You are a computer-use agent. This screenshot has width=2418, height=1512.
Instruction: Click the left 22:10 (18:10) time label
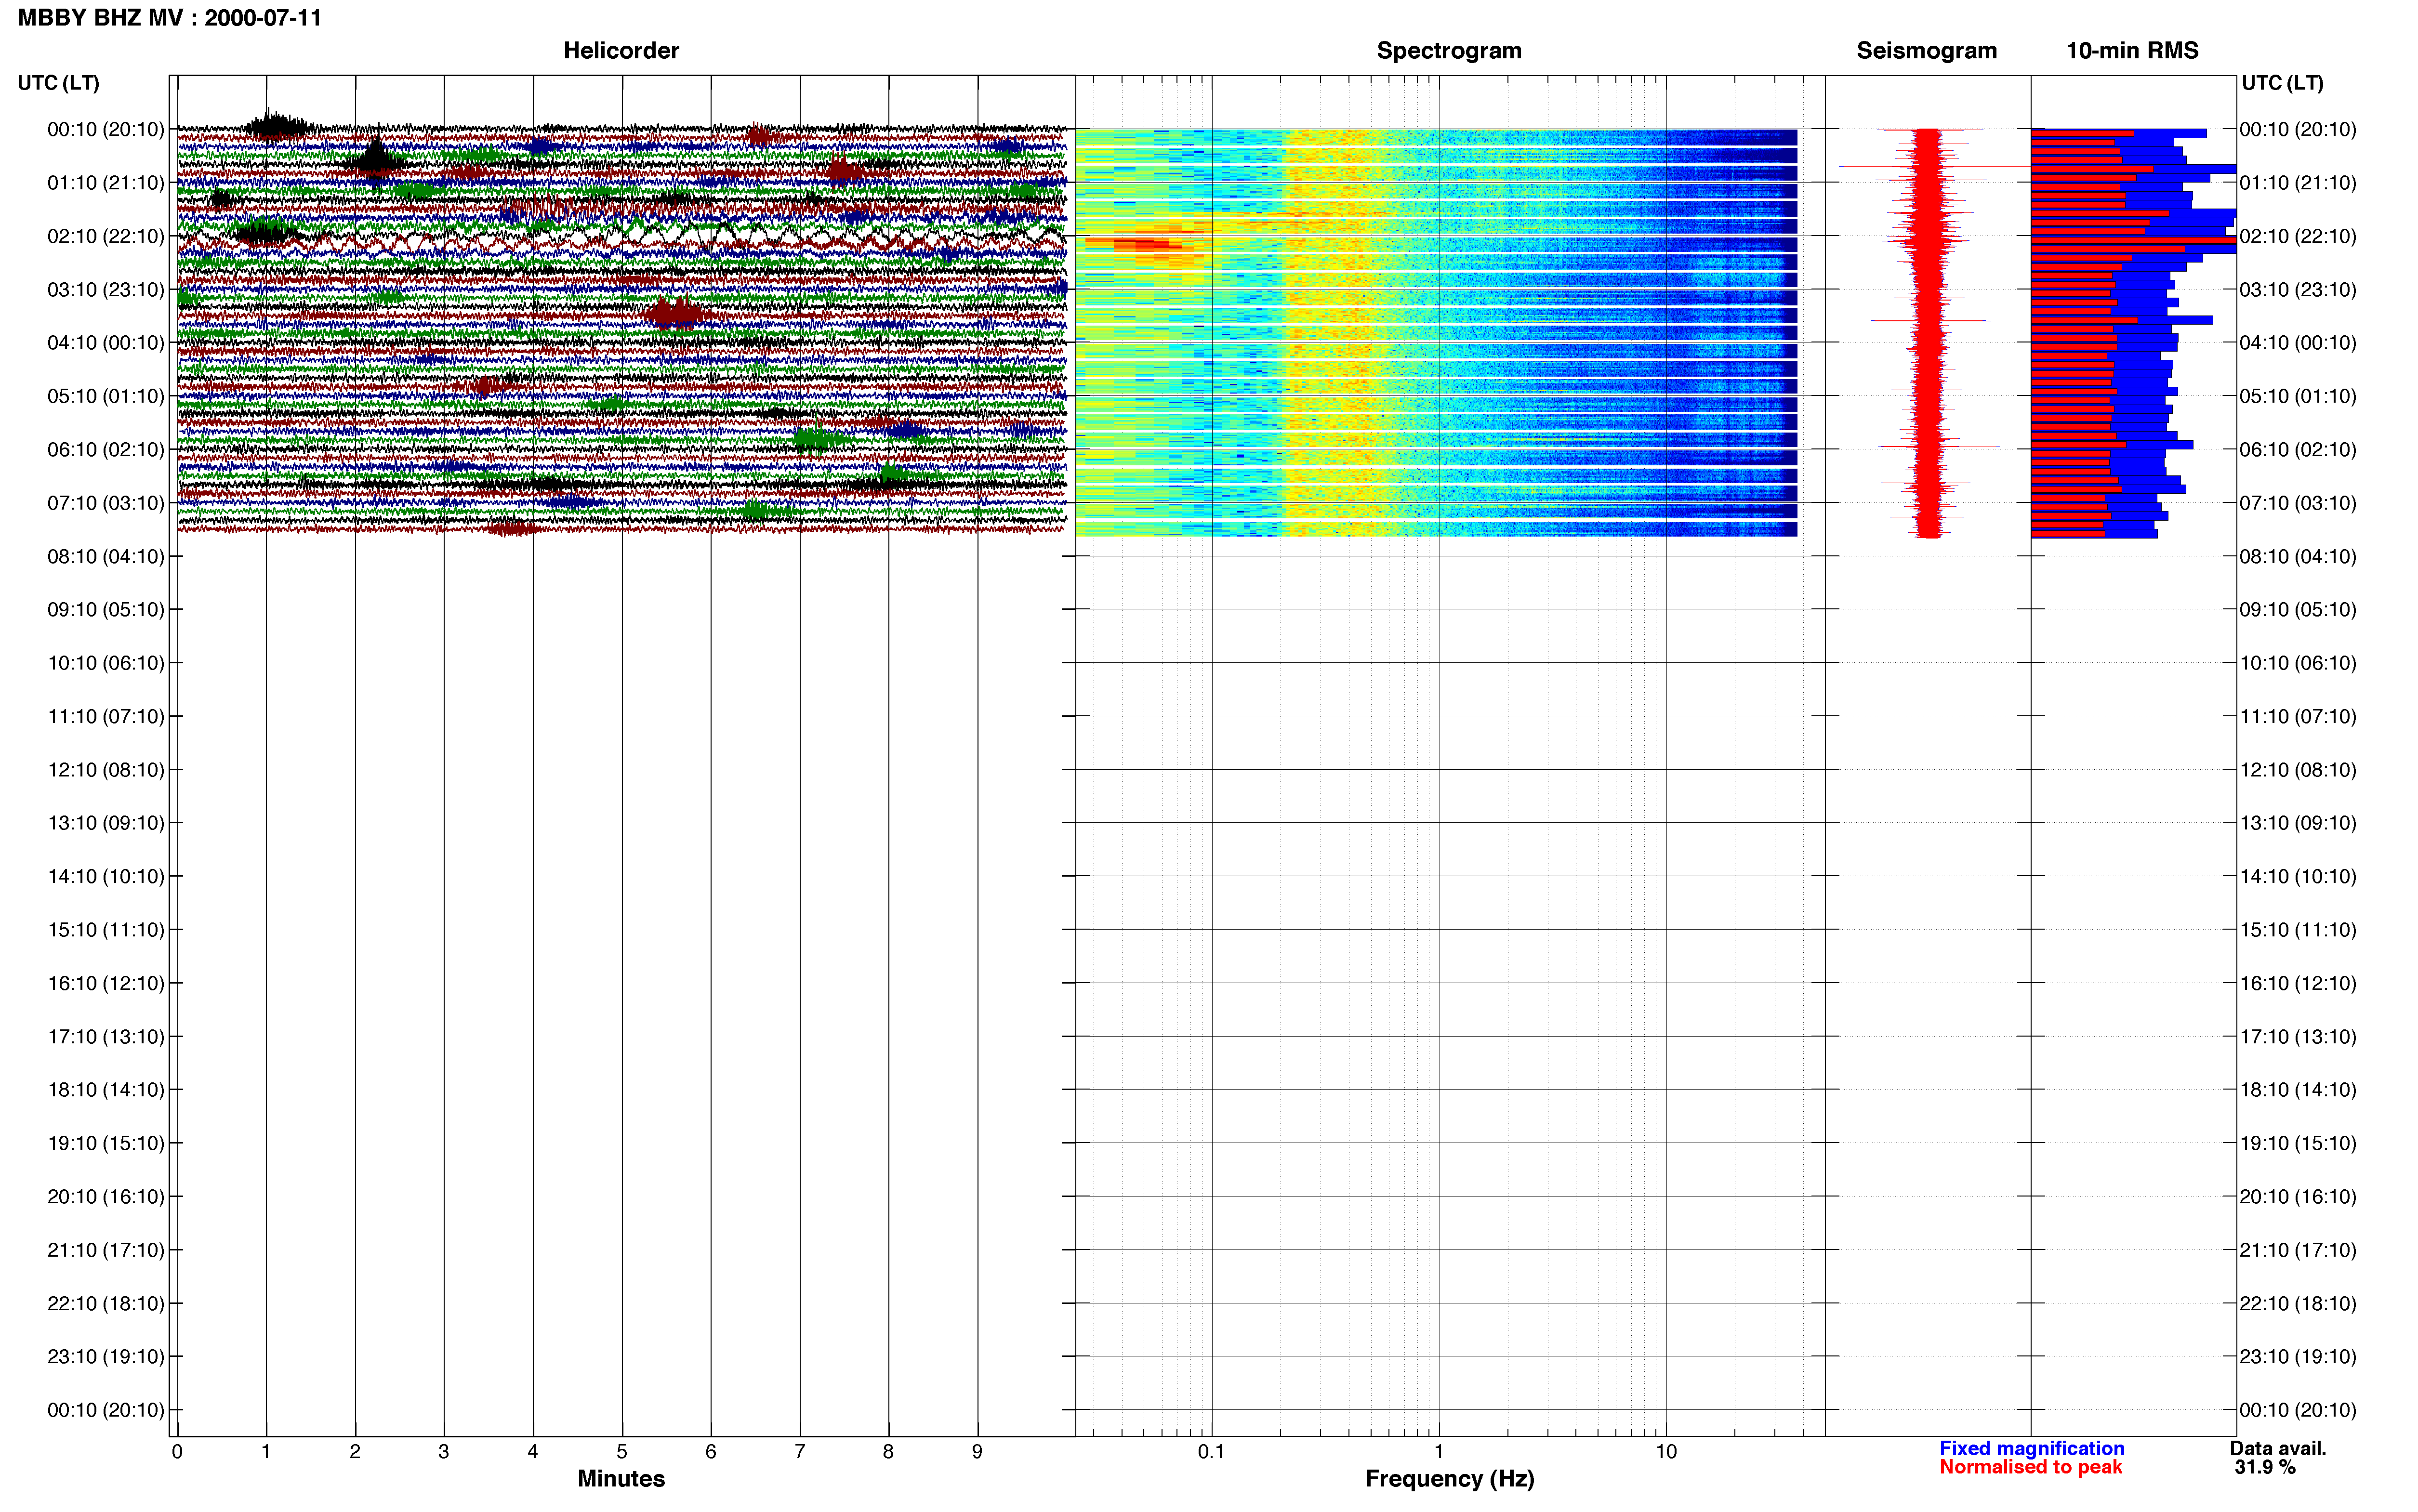pyautogui.click(x=106, y=1303)
